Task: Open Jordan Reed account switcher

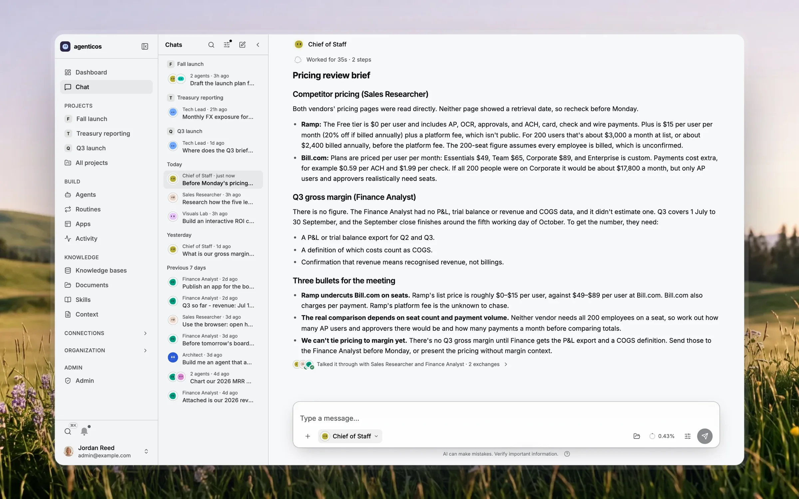Action: coord(106,451)
